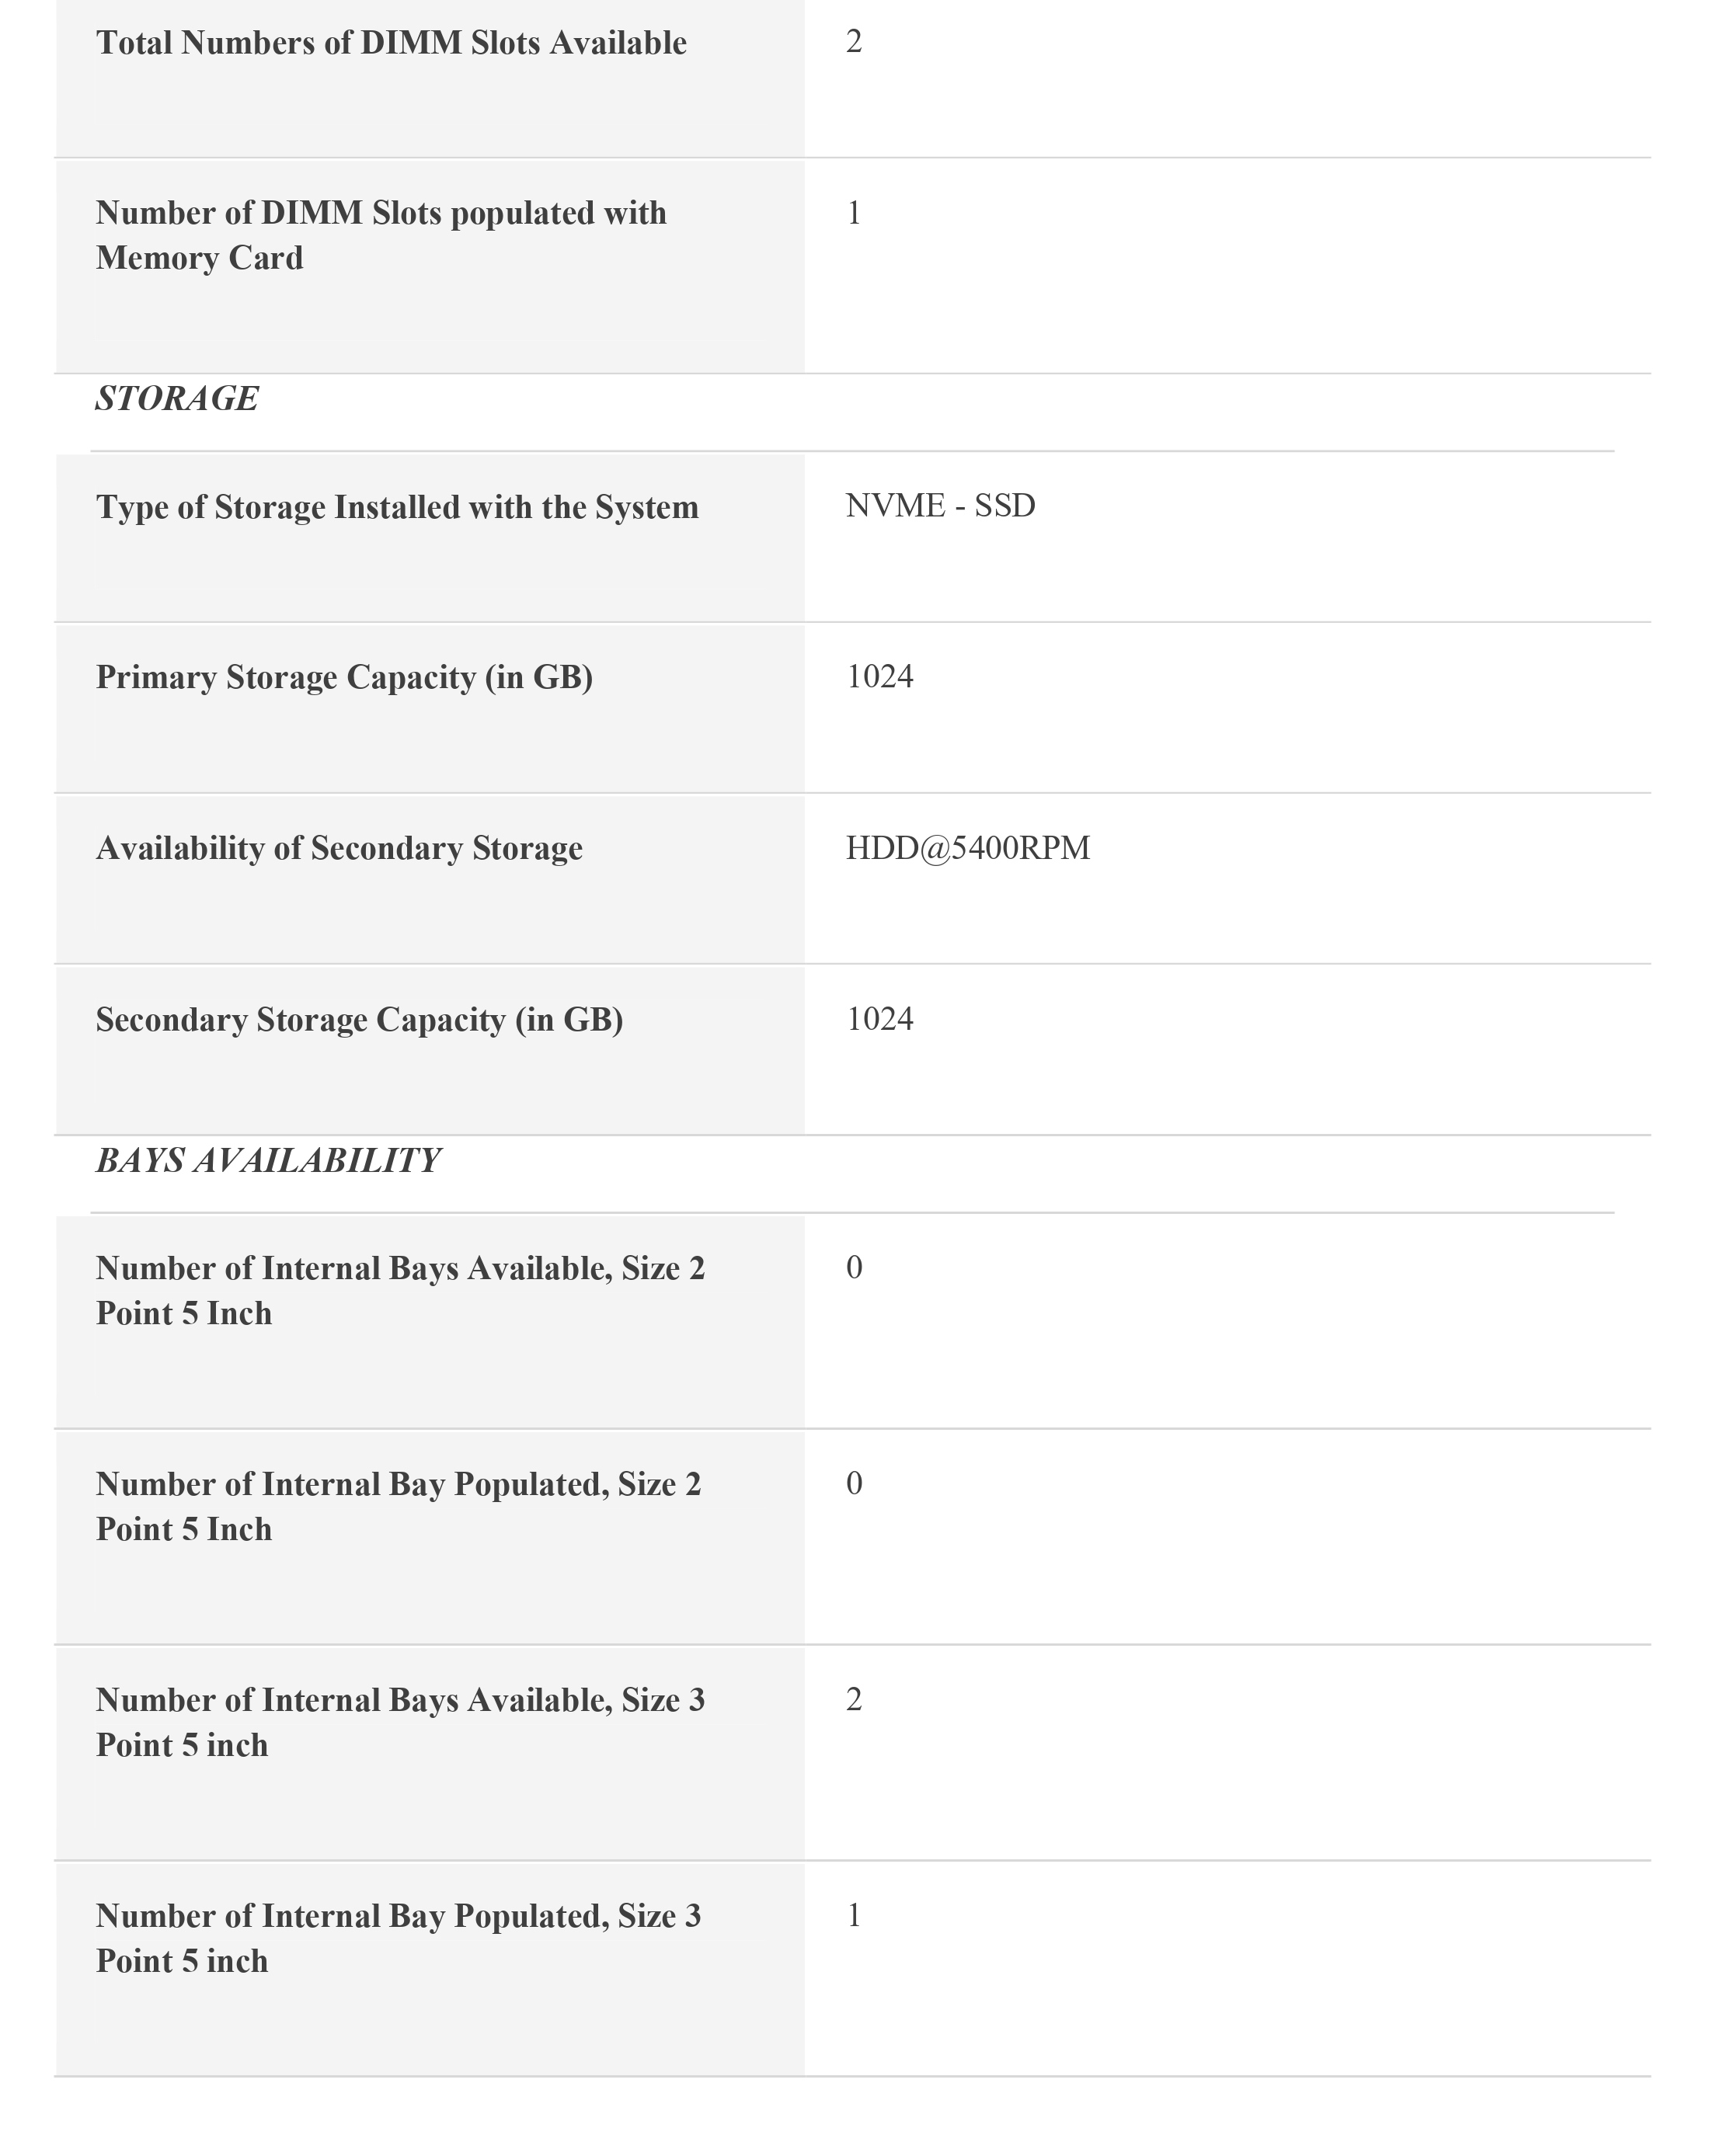Select value 1 for 3 Point 5 bay populated
The image size is (1713, 2156).
[x=854, y=1915]
